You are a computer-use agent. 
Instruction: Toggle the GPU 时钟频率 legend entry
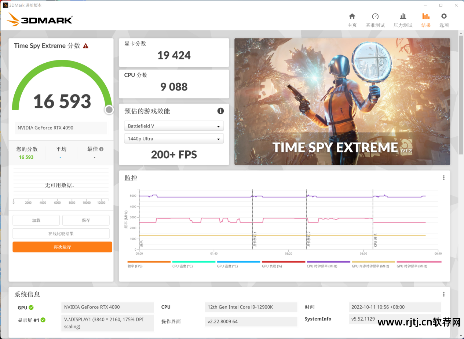coord(419,264)
